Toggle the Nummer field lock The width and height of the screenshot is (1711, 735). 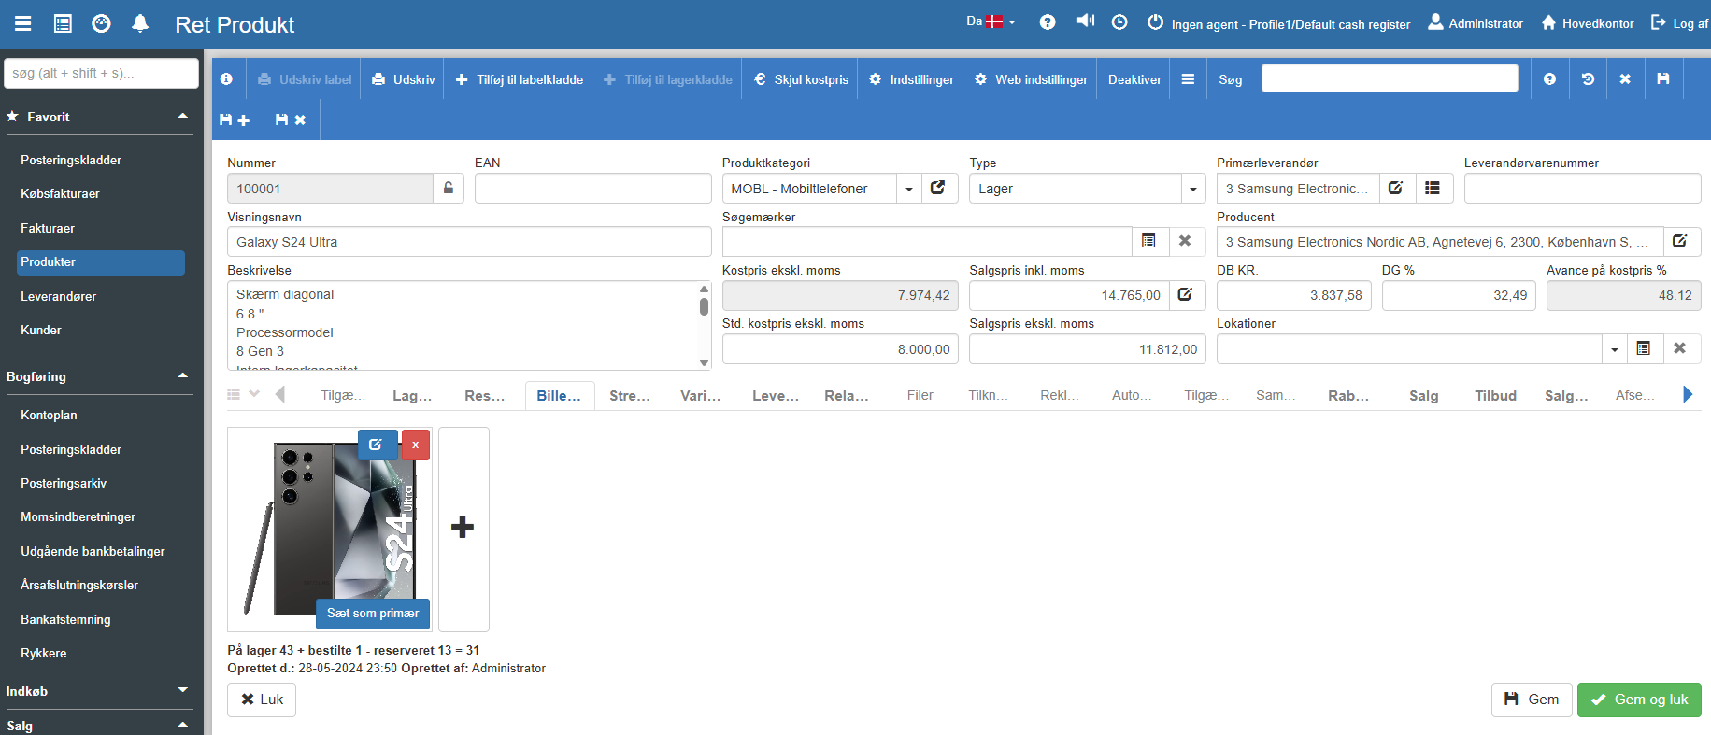pos(449,188)
